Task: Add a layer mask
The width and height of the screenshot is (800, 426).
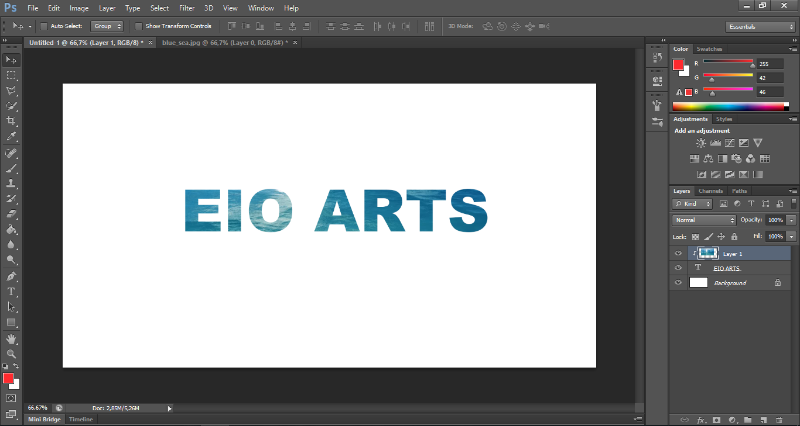Action: pos(716,420)
